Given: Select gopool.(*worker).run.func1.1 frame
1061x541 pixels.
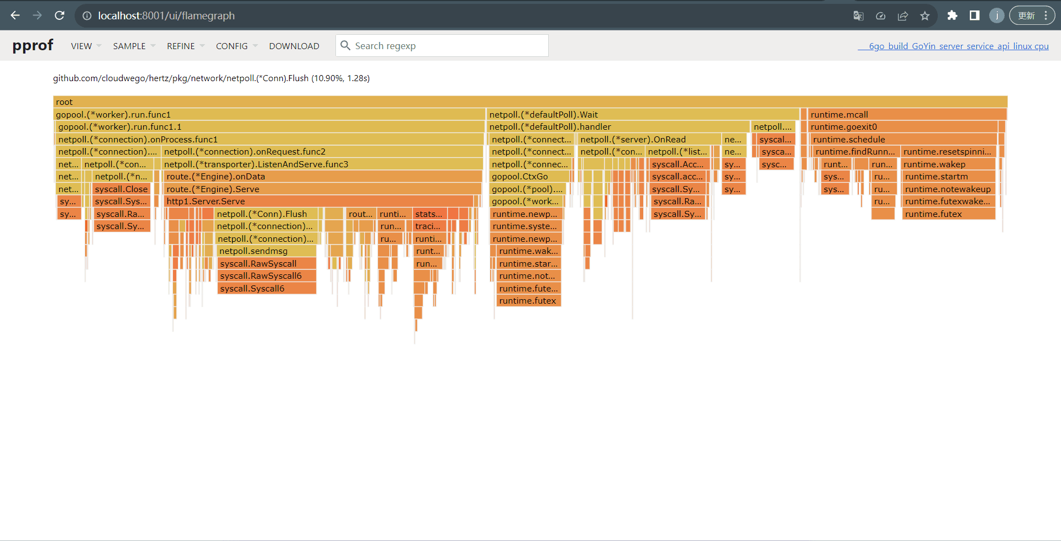Looking at the screenshot, I should point(270,126).
